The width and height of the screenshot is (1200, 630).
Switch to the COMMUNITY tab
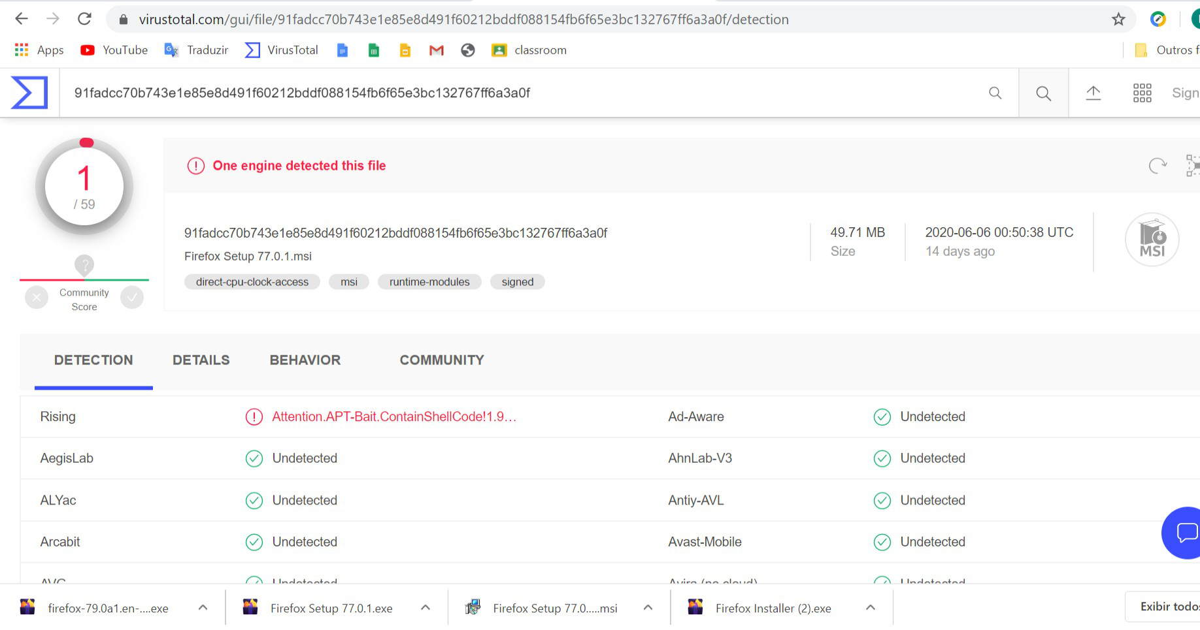point(442,360)
